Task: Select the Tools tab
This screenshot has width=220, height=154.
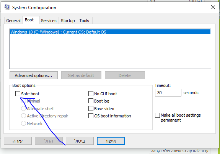Action: (x=84, y=21)
